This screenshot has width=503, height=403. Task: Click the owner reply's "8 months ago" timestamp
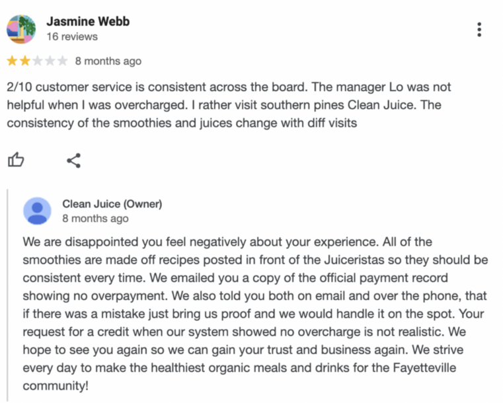[x=95, y=218]
